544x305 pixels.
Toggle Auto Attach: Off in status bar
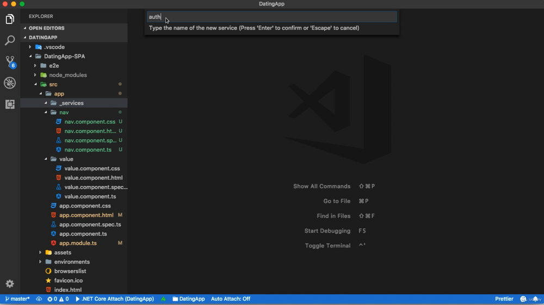coord(230,299)
